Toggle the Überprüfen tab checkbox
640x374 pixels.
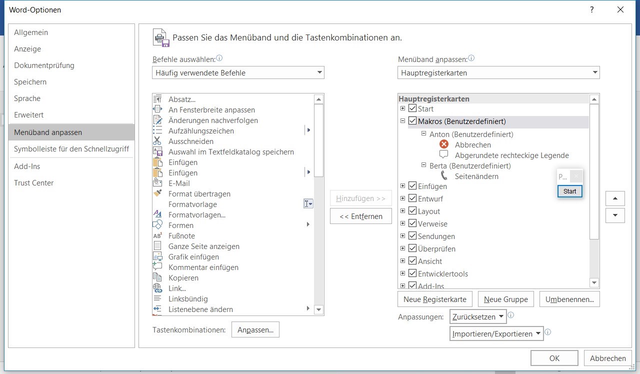click(x=412, y=248)
